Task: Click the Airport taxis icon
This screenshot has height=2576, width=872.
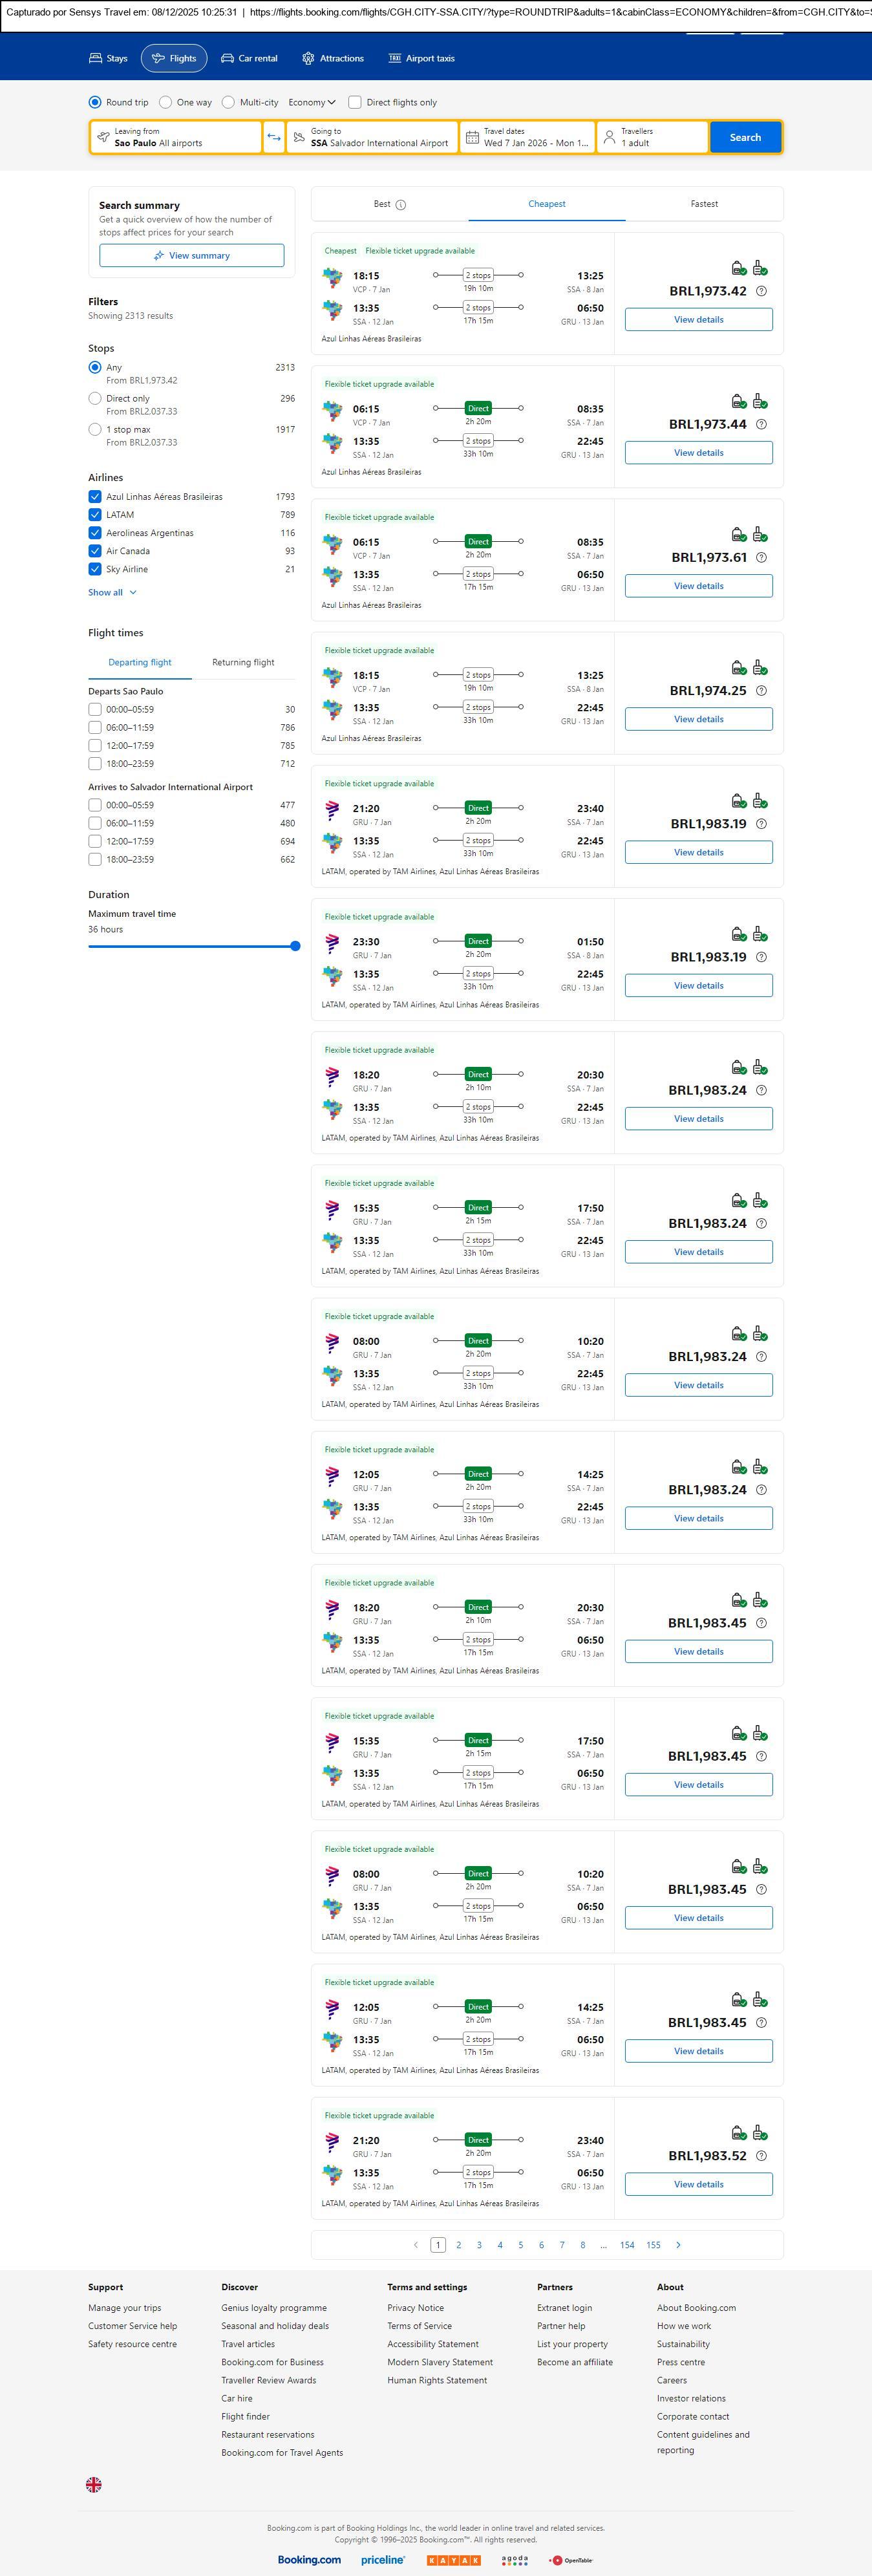Action: (x=394, y=59)
